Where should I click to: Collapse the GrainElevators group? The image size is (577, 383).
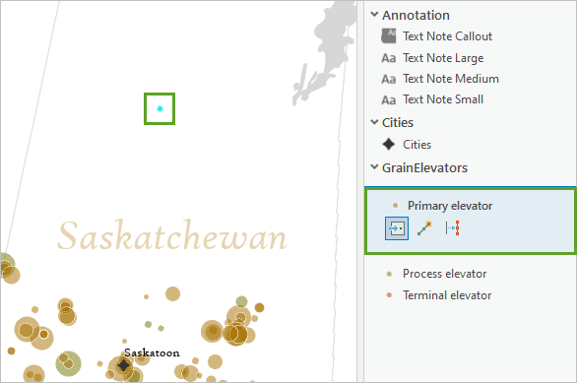tap(374, 167)
